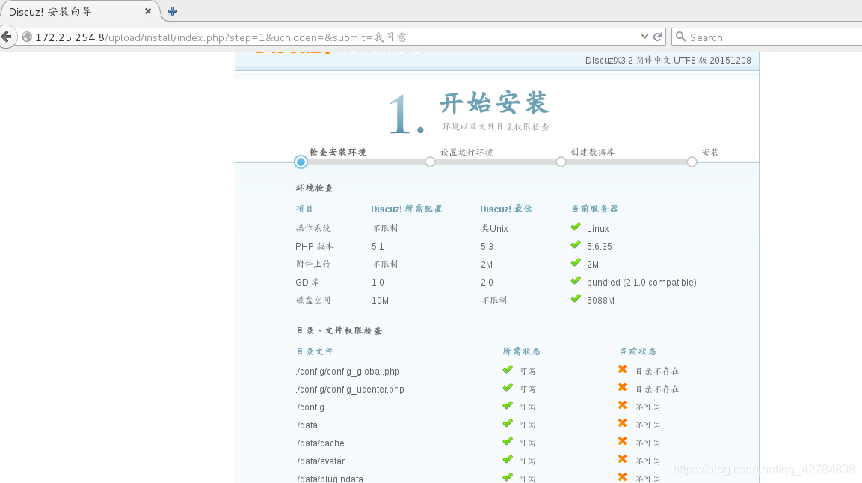Click the 检查安装环境 step marker circle

click(300, 161)
